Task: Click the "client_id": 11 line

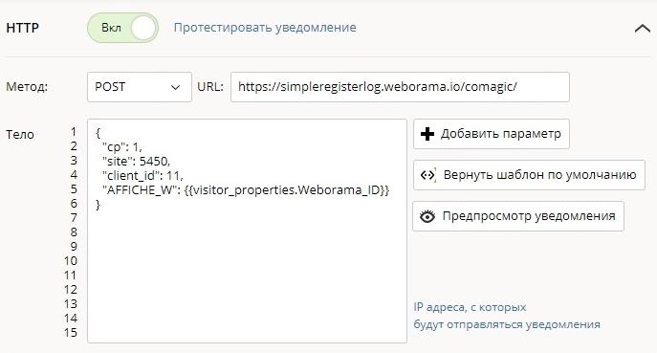Action: tap(142, 175)
